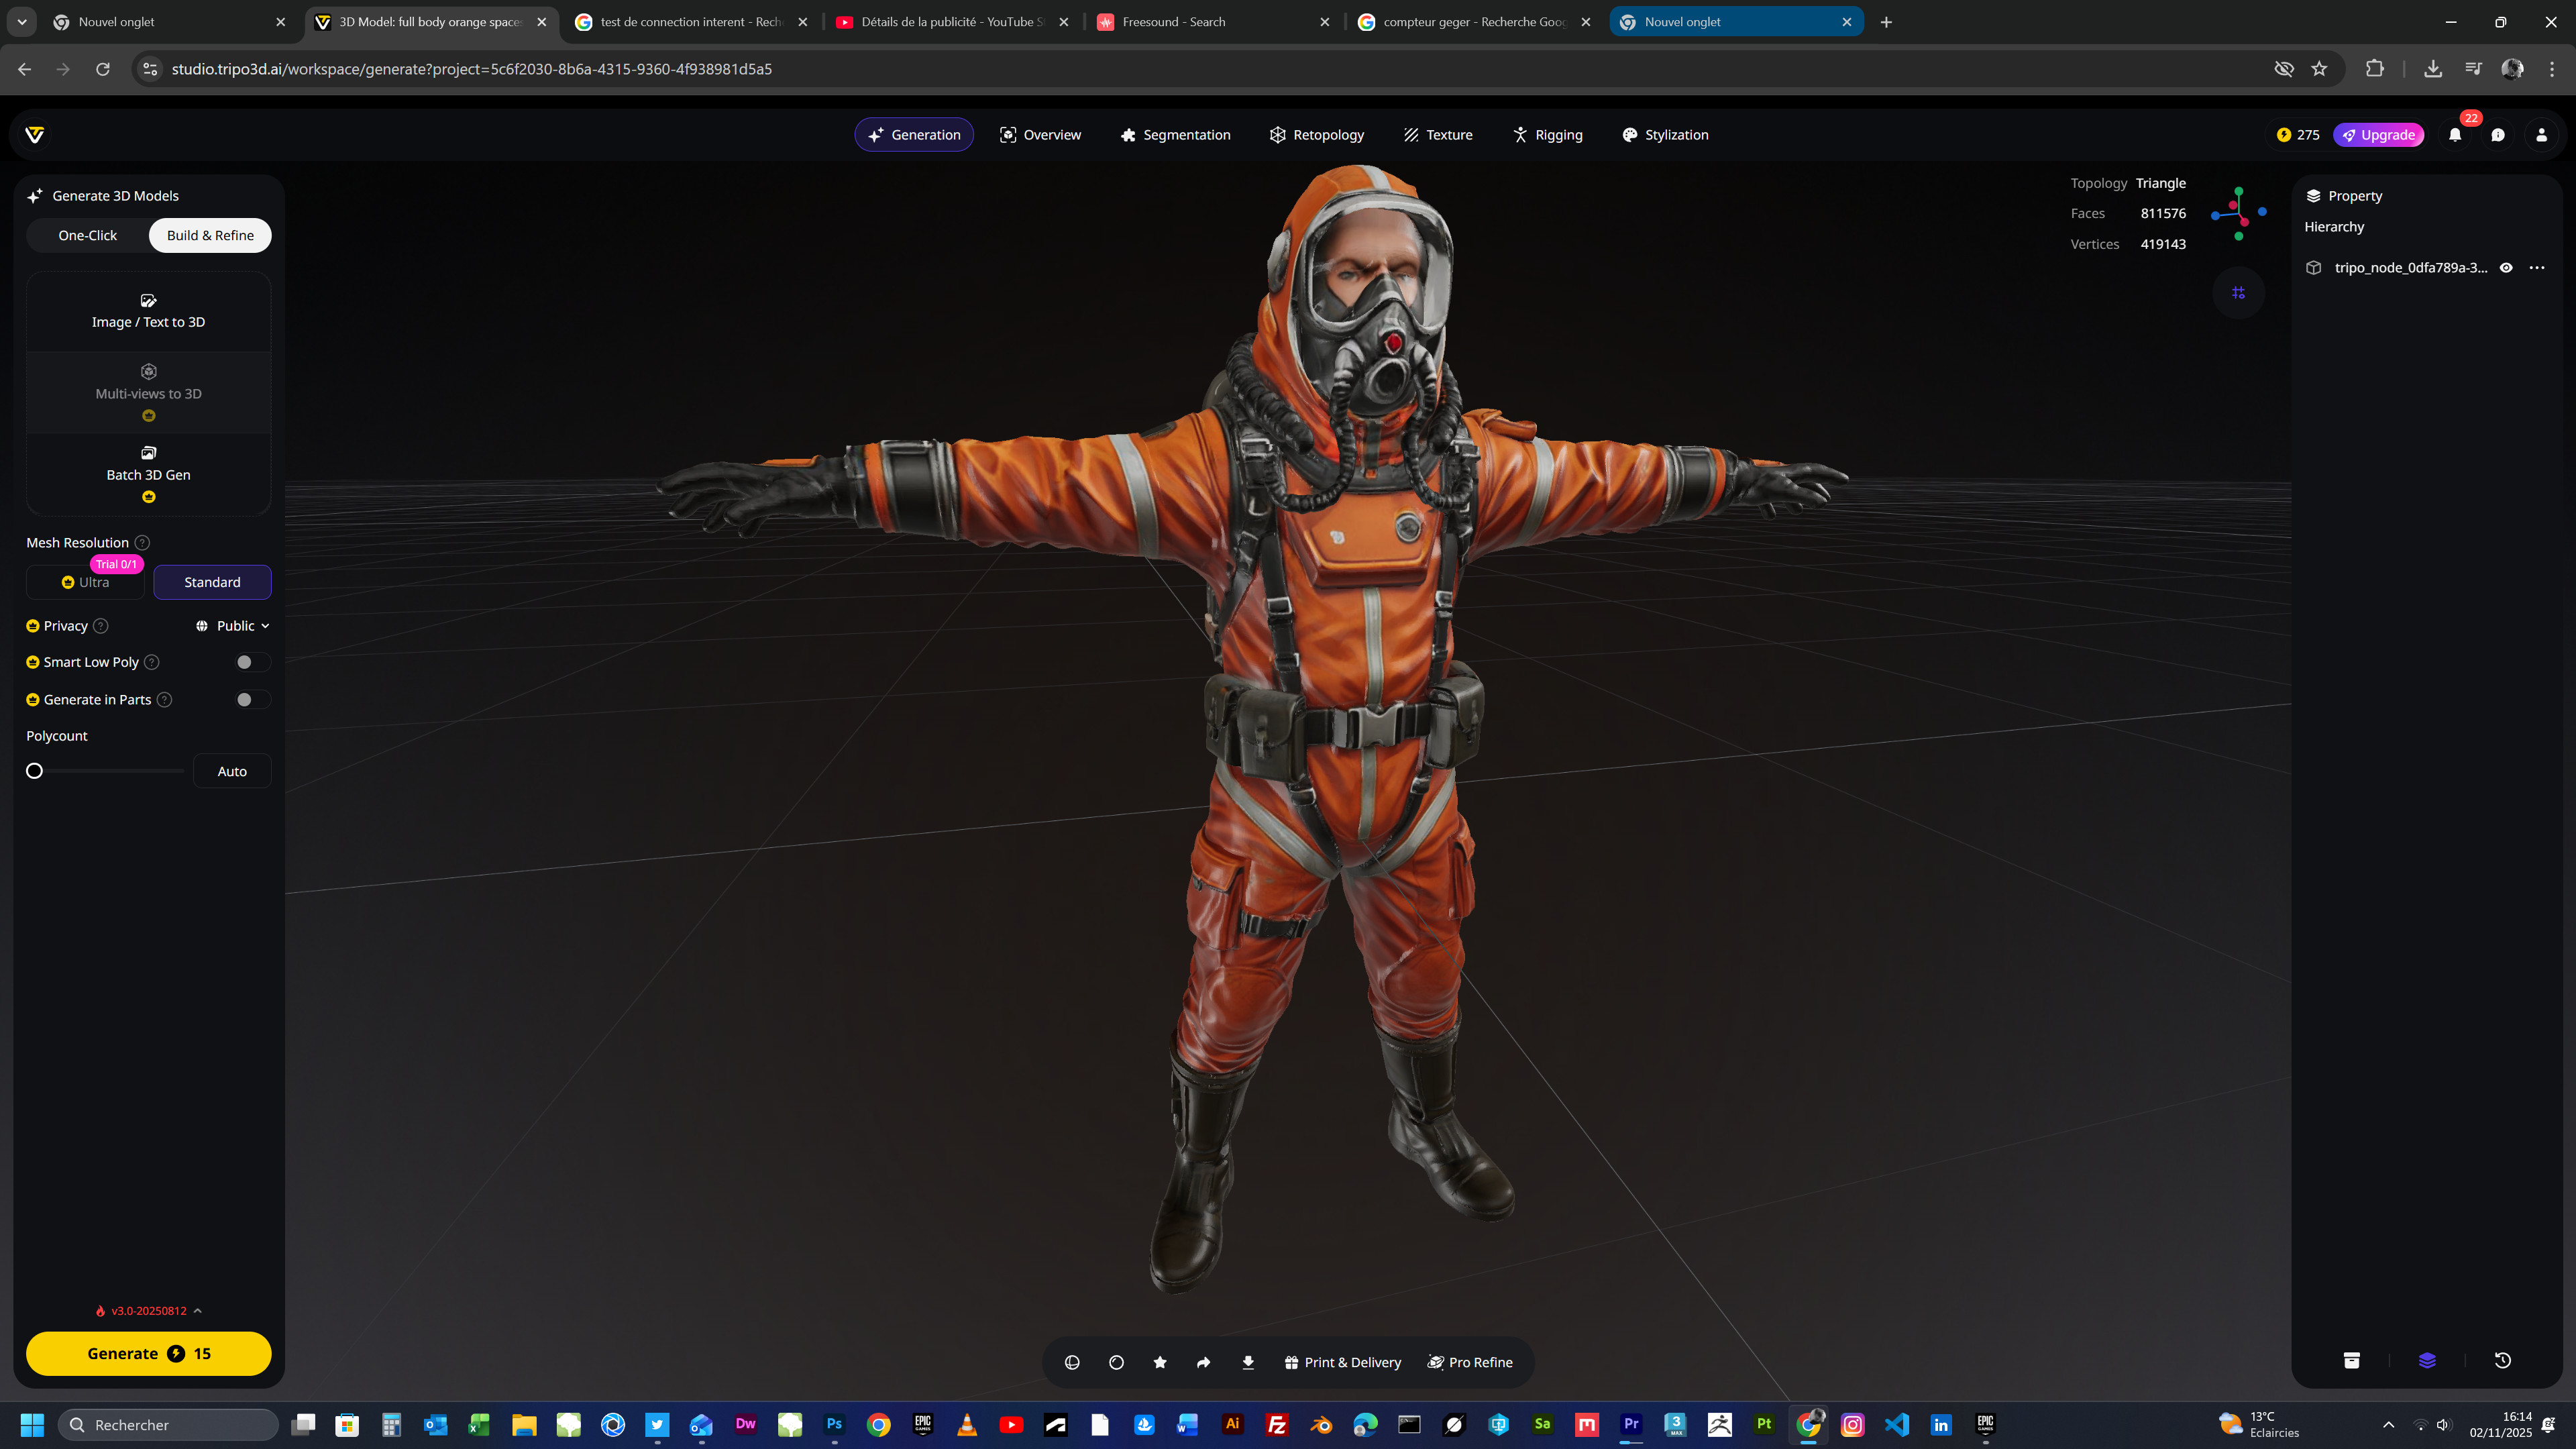Select Image / Text to 3D option
This screenshot has width=2576, height=1449.
point(149,312)
